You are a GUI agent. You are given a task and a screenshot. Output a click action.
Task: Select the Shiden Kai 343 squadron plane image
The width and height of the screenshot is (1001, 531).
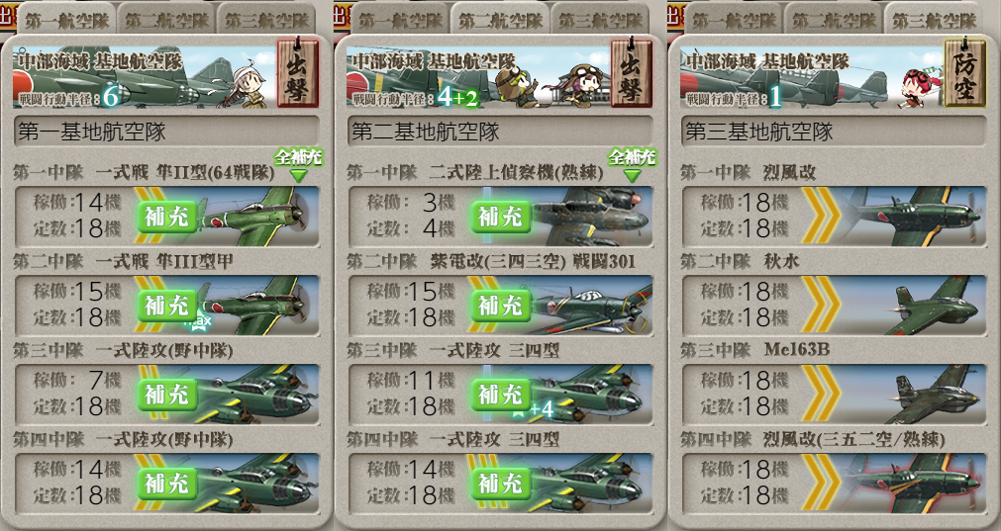(x=592, y=306)
